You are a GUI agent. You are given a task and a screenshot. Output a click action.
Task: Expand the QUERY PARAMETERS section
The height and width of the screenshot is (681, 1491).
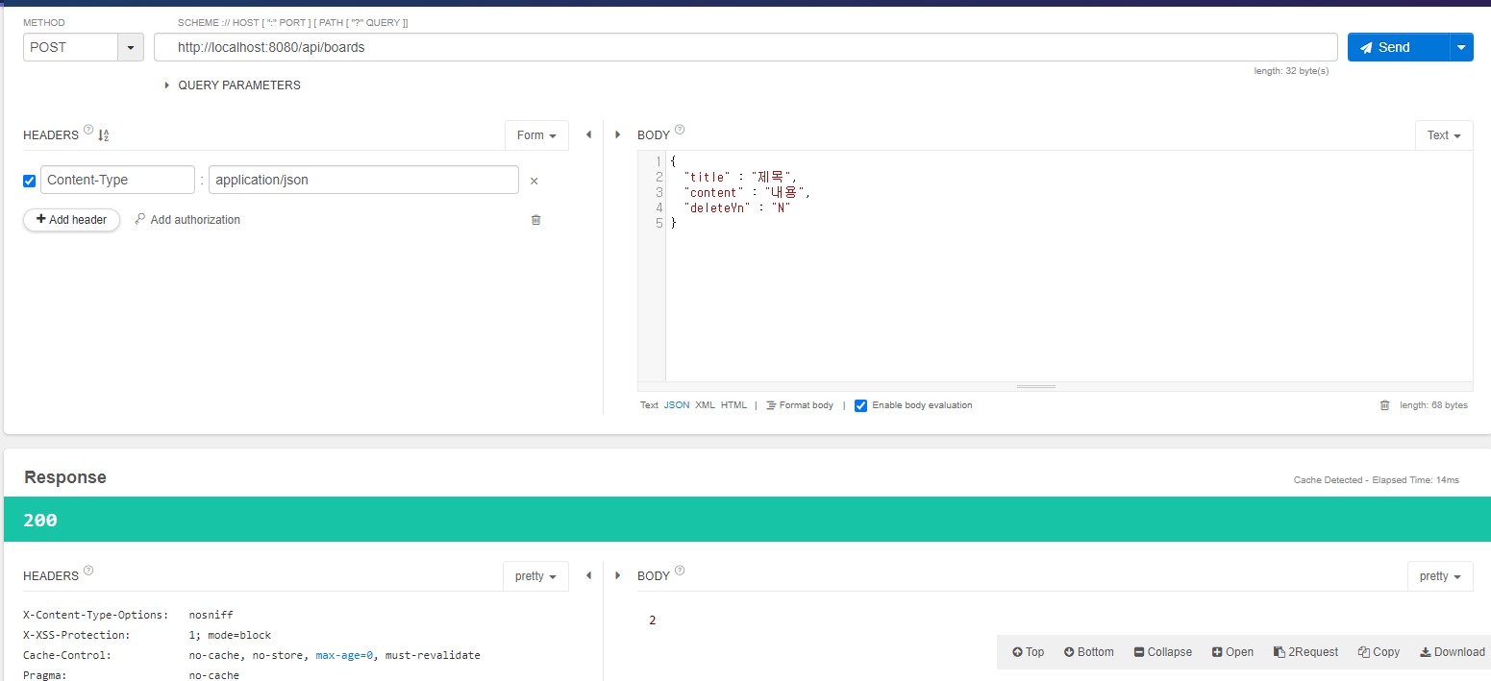(x=233, y=85)
